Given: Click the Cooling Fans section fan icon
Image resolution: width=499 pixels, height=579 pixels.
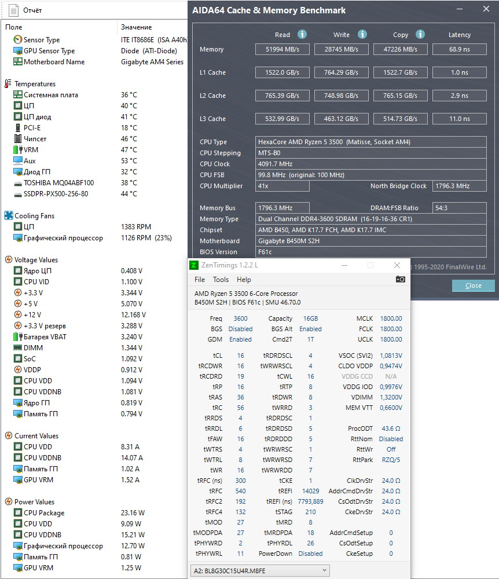Looking at the screenshot, I should tap(8, 215).
